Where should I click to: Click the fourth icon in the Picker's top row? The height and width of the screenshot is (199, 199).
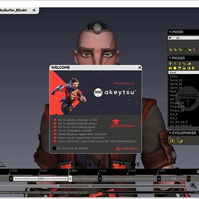coord(184,64)
